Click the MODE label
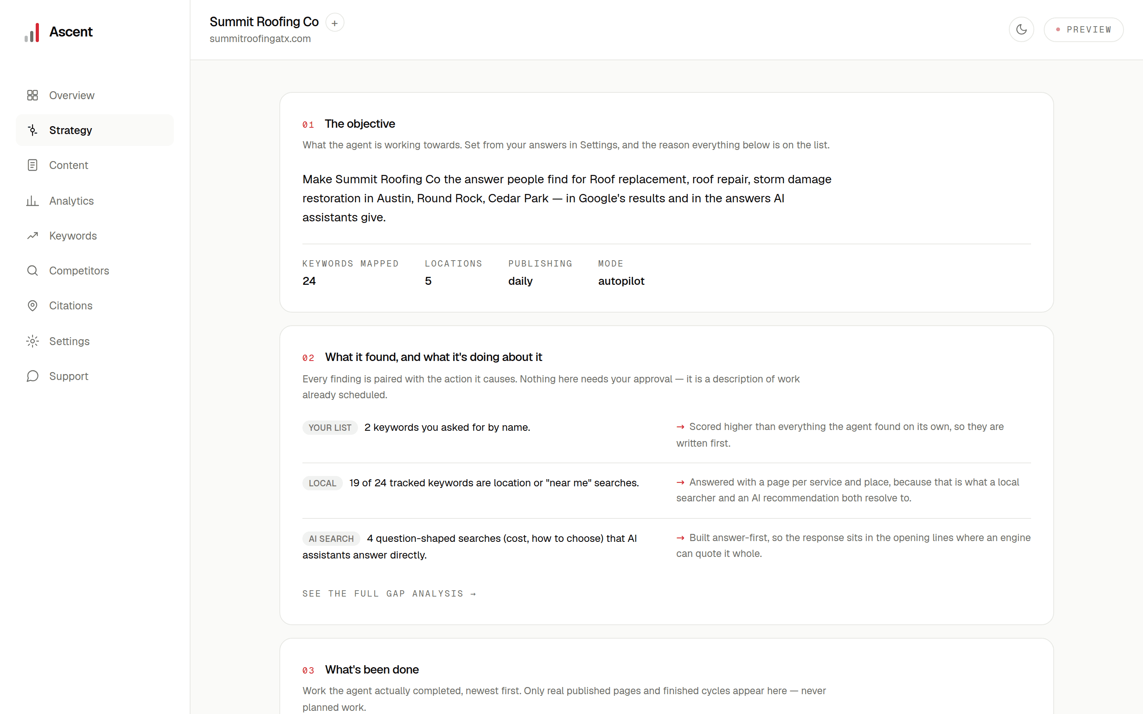 (611, 263)
